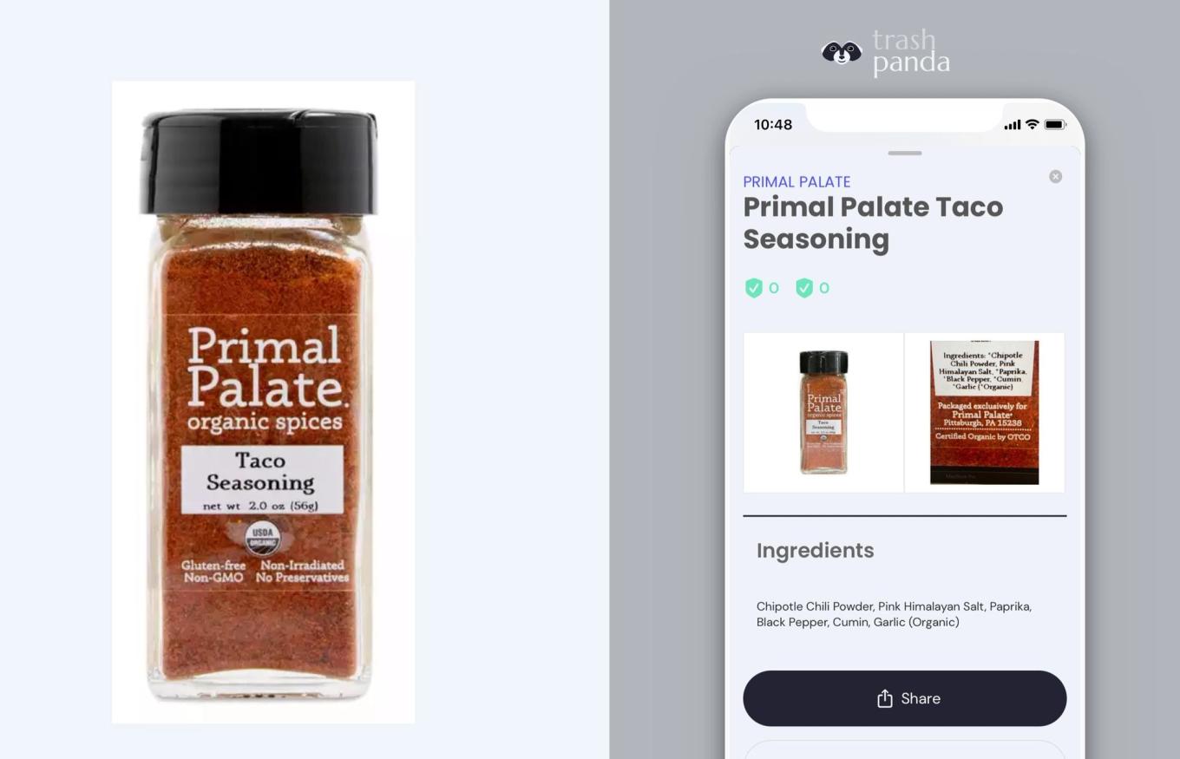Click the Primal Palate Taco Seasoning title

click(x=873, y=223)
